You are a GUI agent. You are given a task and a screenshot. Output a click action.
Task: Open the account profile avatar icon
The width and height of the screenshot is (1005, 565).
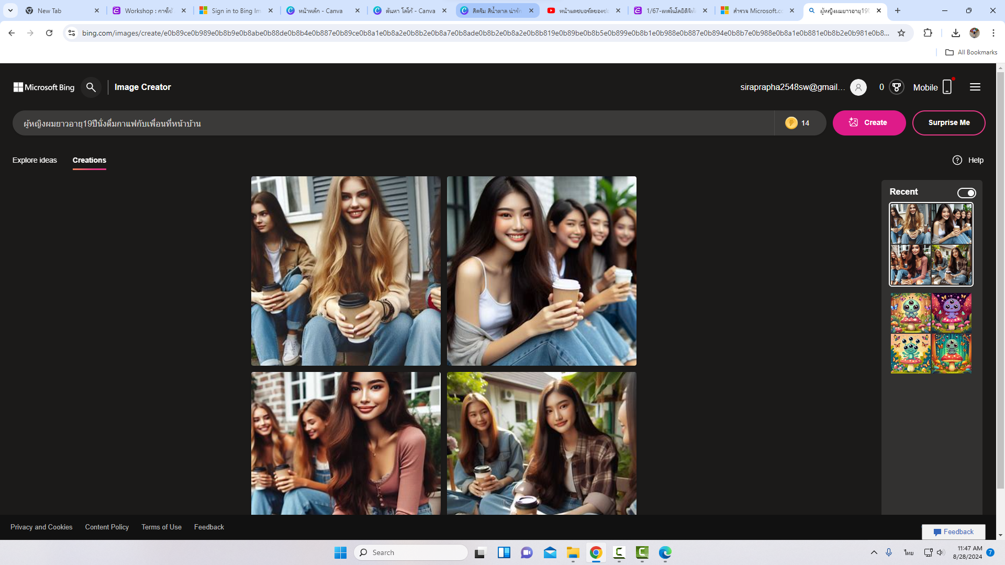coord(858,87)
